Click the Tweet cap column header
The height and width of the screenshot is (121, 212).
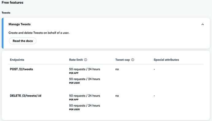[x=123, y=60]
